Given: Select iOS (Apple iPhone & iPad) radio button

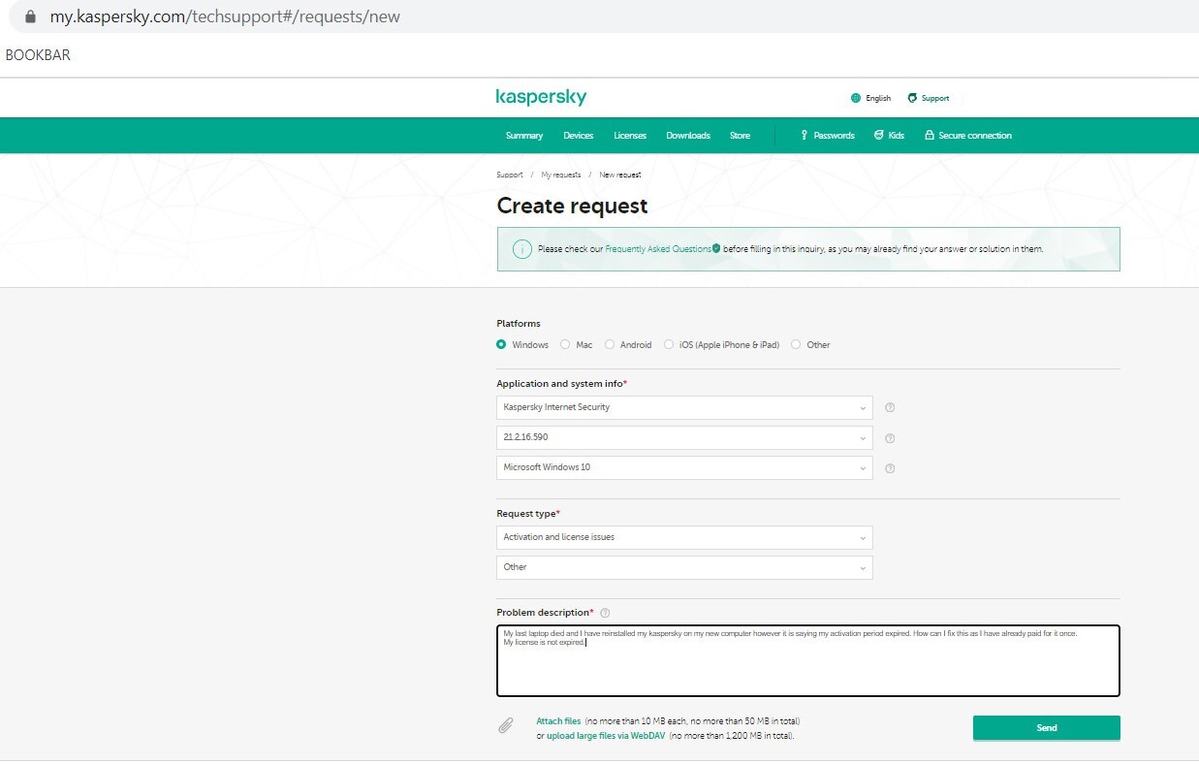Looking at the screenshot, I should (669, 344).
